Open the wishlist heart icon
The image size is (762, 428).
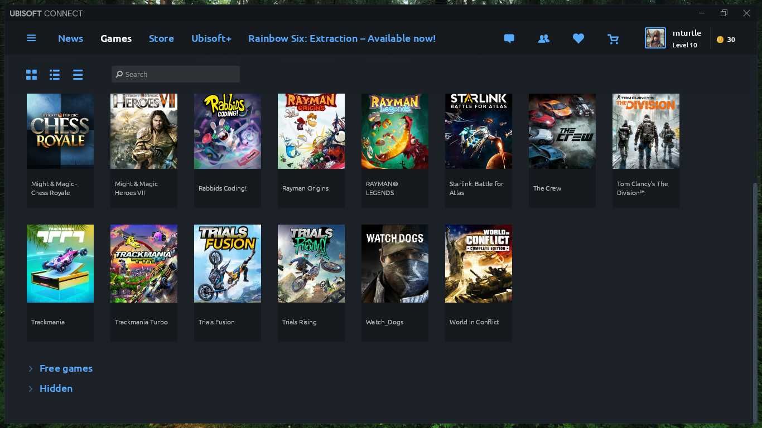(x=578, y=38)
